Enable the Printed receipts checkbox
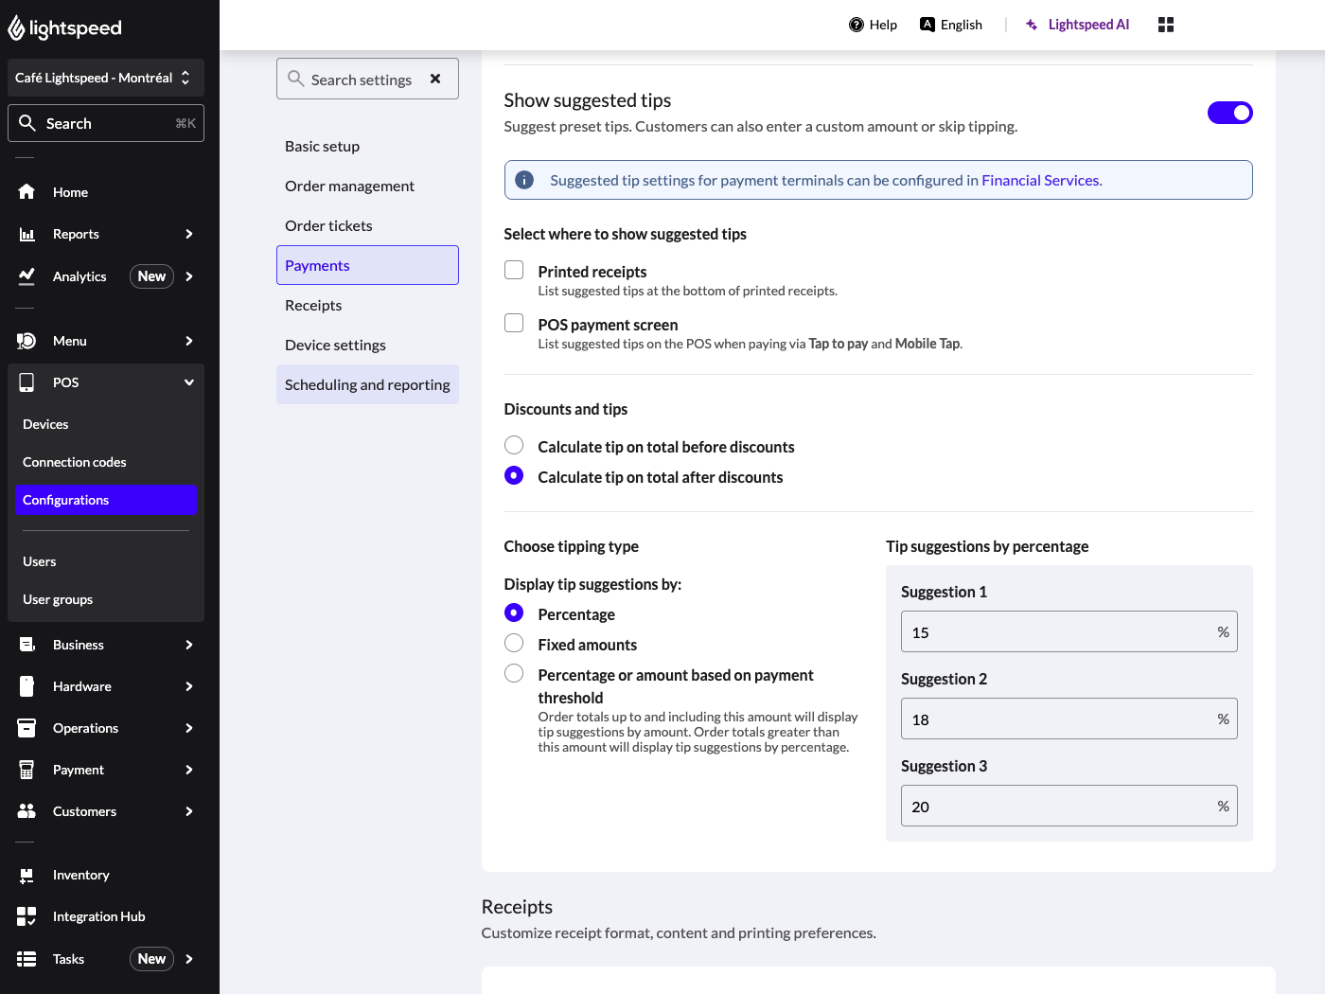Viewport: 1325px width, 994px height. pos(514,270)
